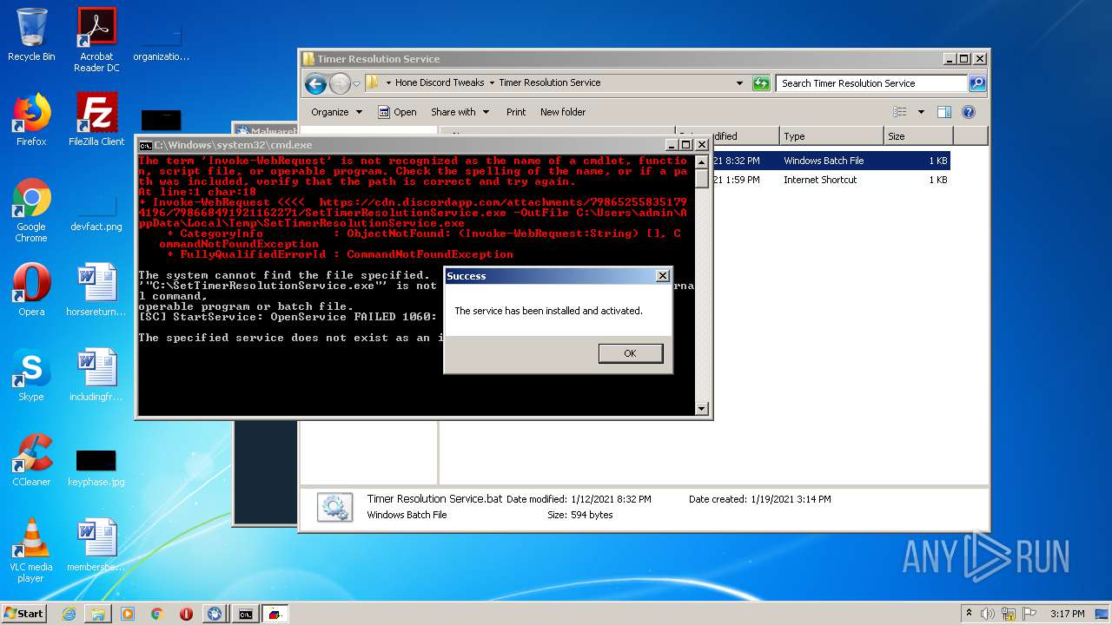Viewport: 1112px width, 625px height.
Task: Open Action Center flag tray icon
Action: [1028, 614]
